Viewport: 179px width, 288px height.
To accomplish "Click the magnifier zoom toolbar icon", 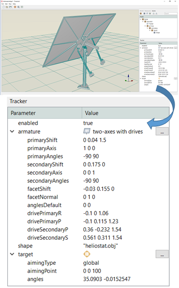I will point(18,7).
